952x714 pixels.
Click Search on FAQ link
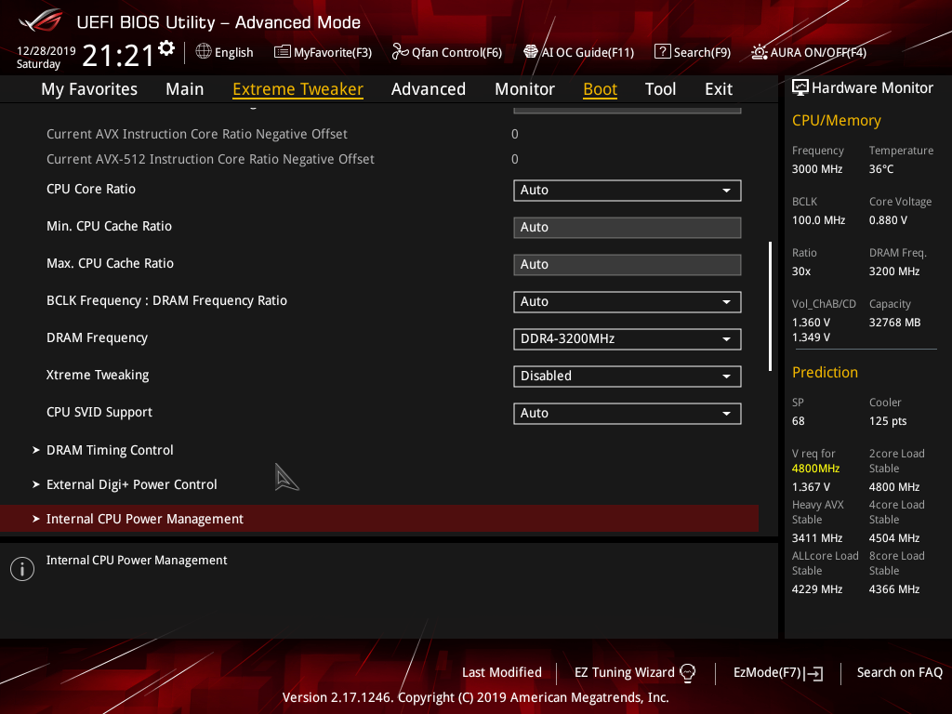tap(899, 672)
